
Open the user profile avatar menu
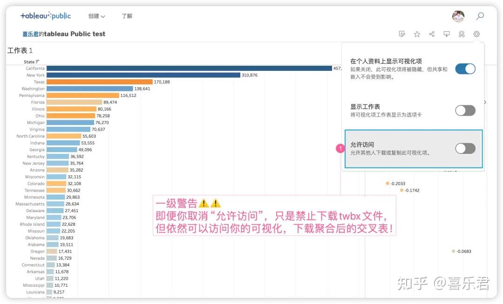pyautogui.click(x=458, y=15)
